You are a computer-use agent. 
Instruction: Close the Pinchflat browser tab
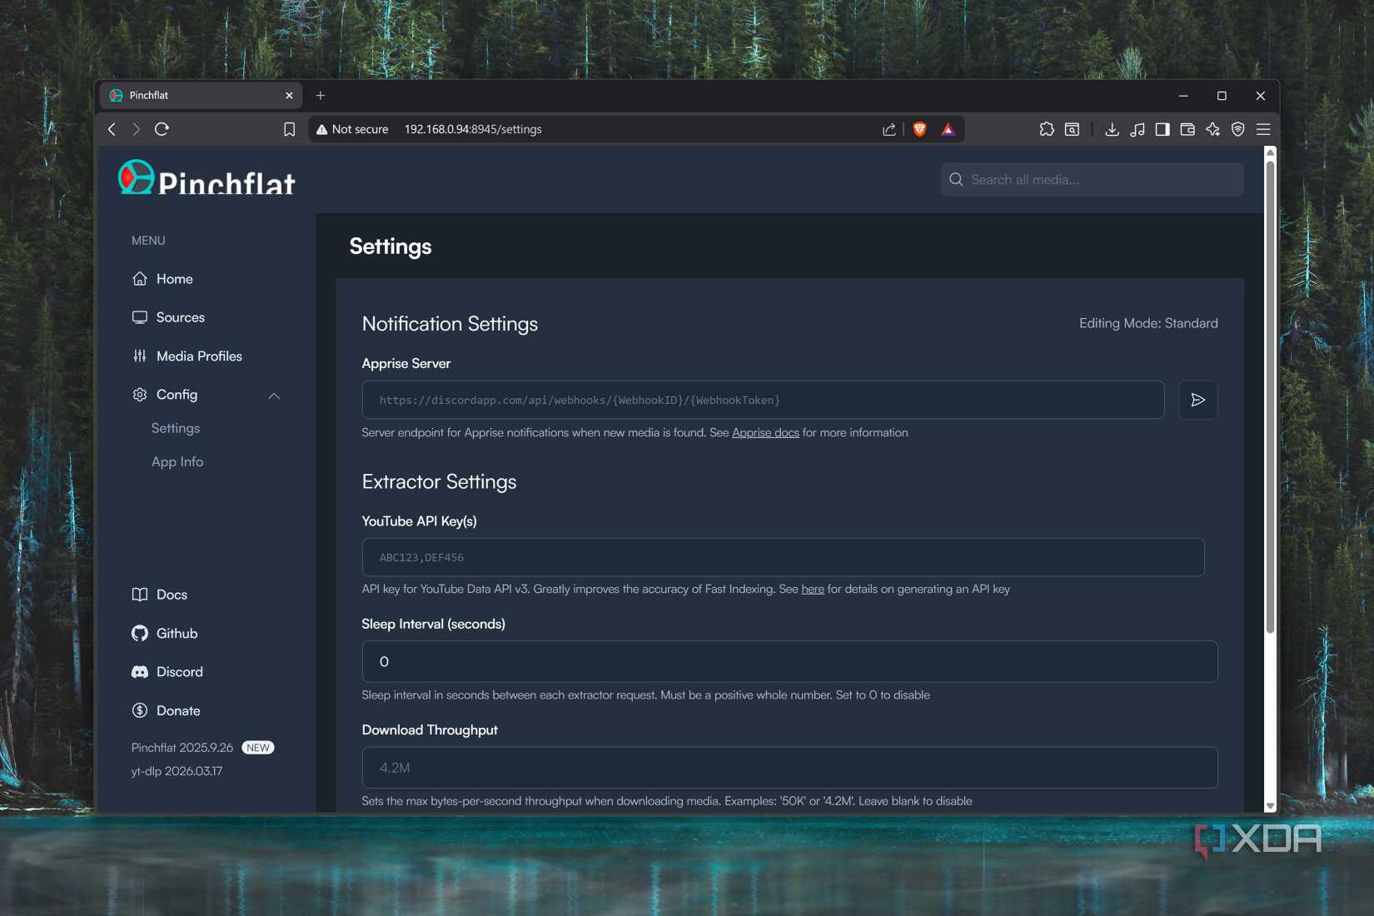(289, 96)
